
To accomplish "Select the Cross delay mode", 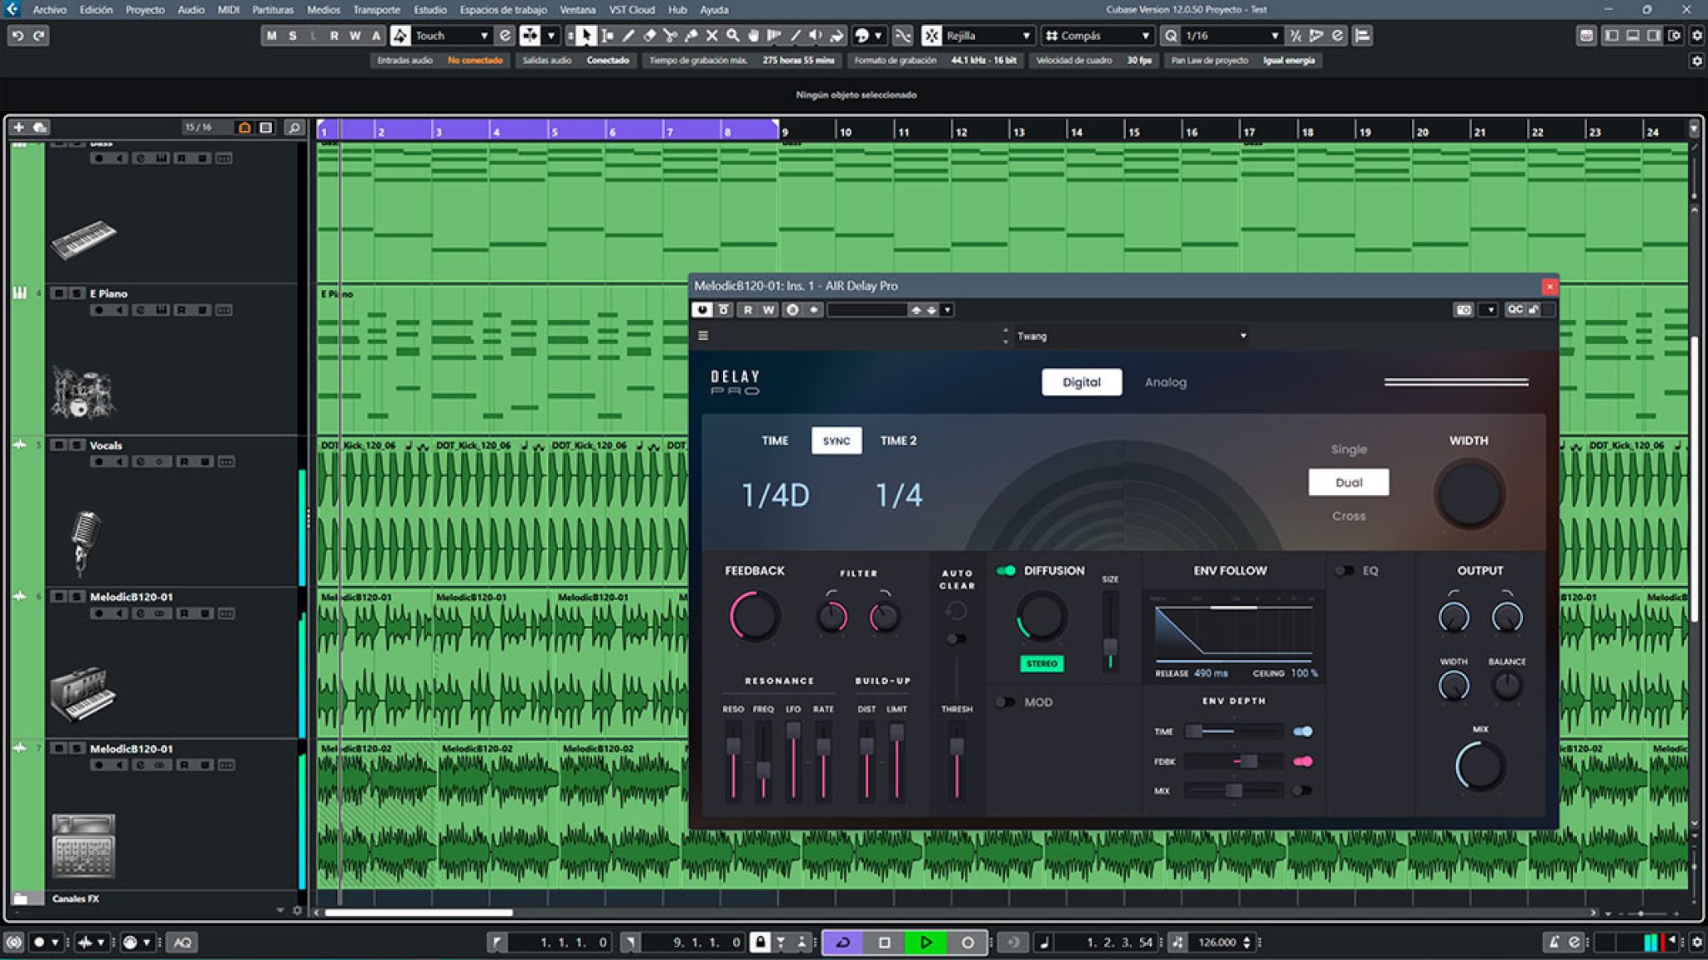I will point(1349,516).
